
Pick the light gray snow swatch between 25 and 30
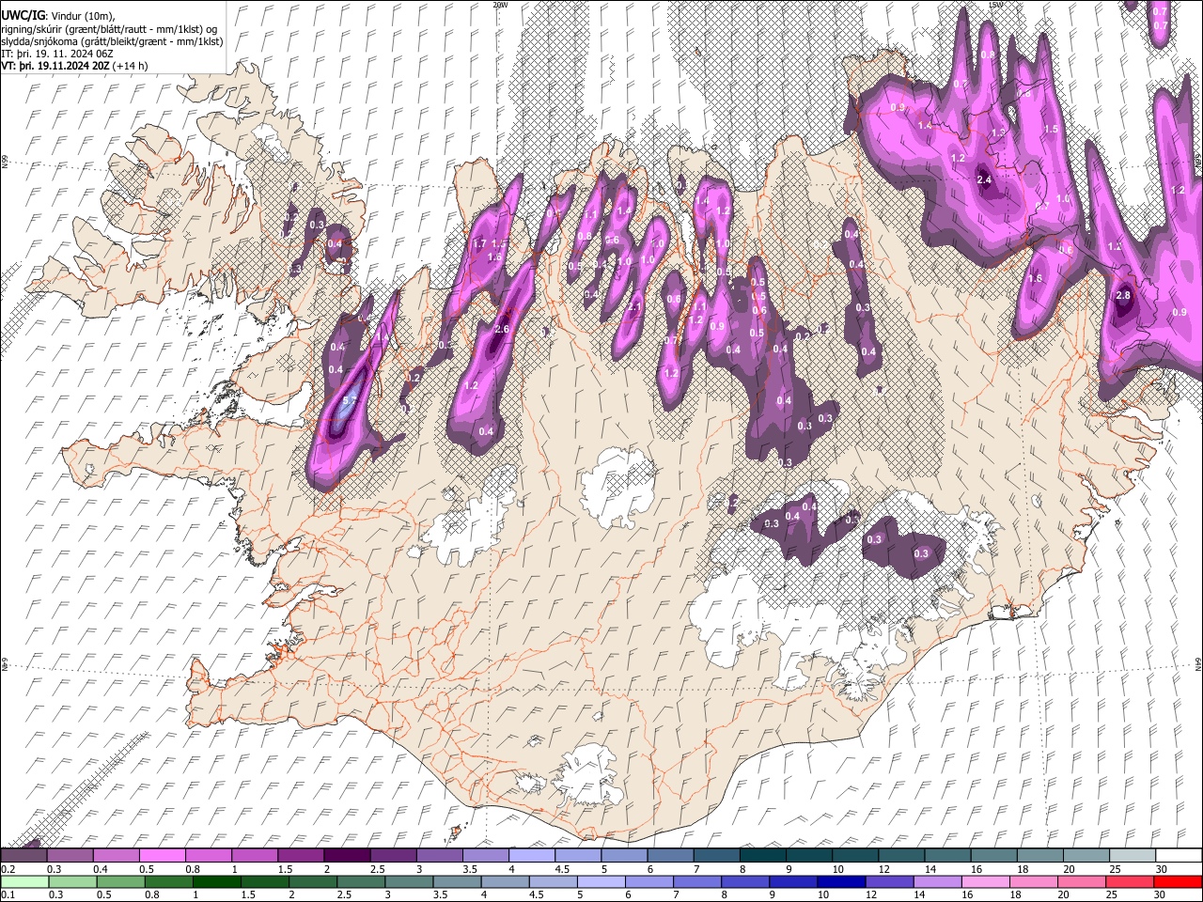pos(1132,855)
